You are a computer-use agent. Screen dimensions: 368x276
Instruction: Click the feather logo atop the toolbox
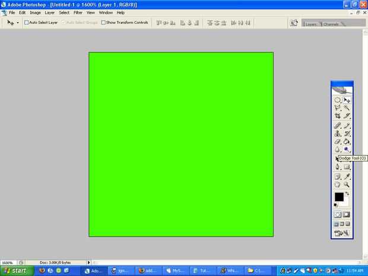342,90
